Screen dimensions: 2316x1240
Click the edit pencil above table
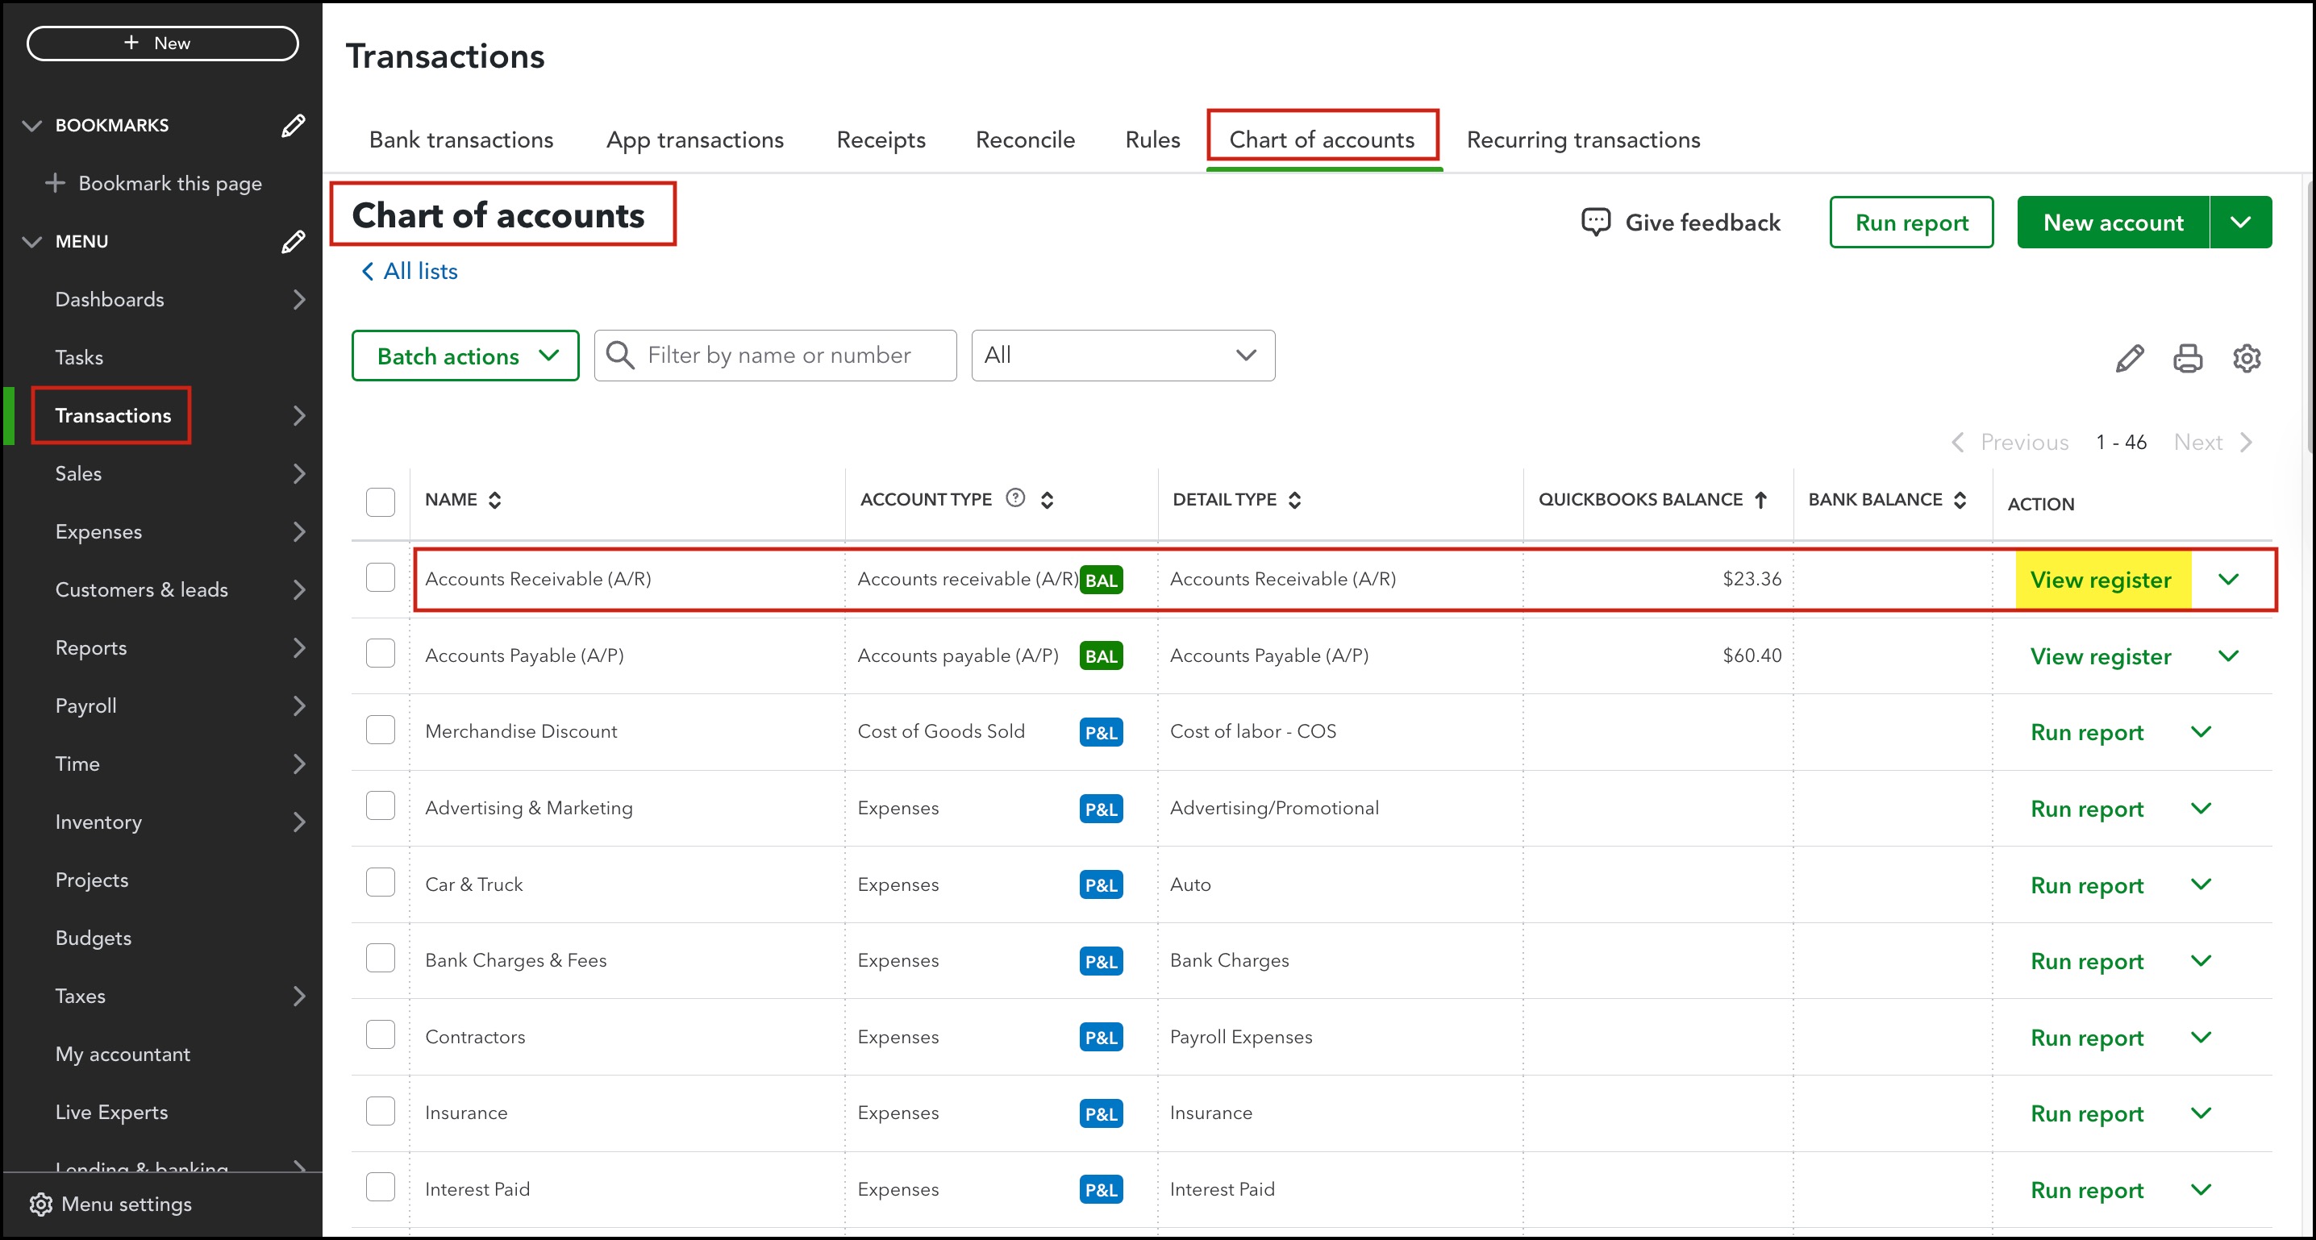(x=2129, y=358)
